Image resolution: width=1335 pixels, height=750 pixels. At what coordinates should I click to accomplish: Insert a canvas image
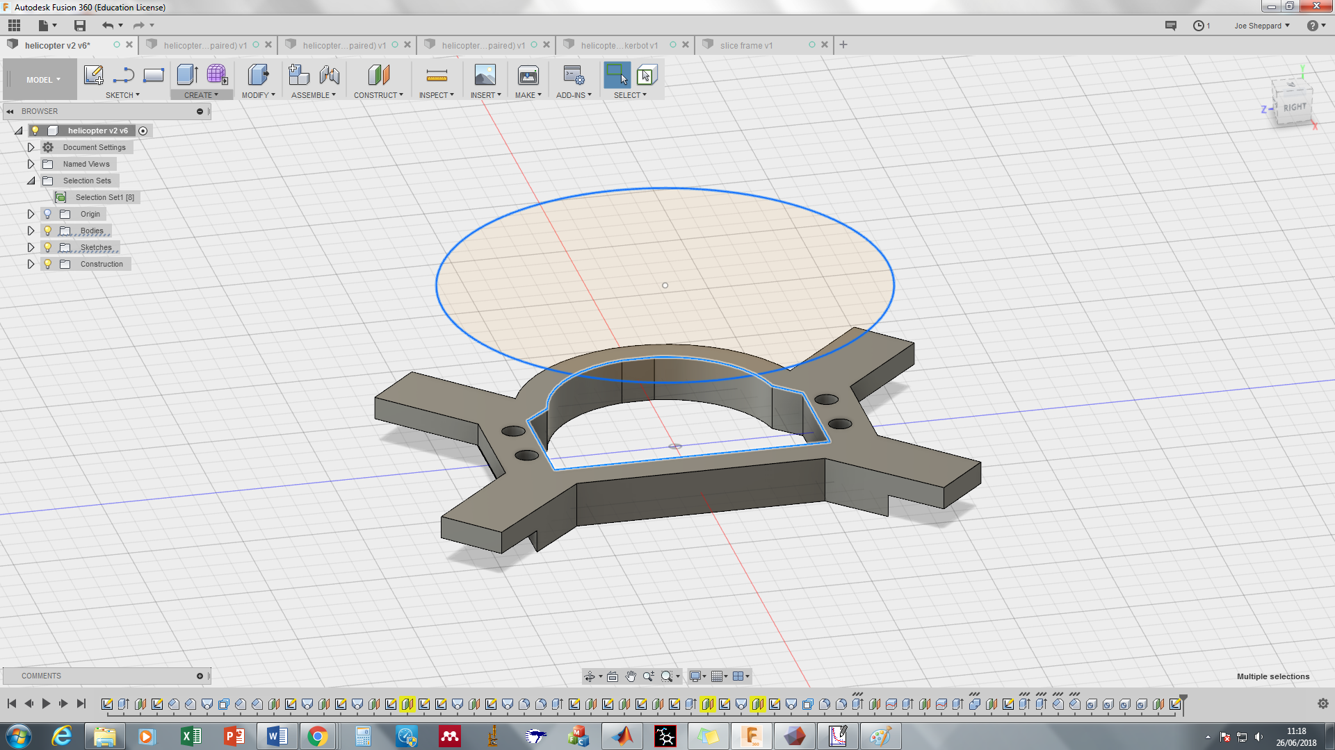click(485, 75)
